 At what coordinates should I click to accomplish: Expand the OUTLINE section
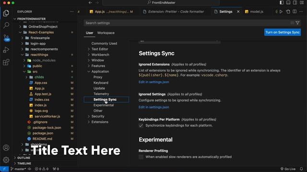click(x=24, y=158)
